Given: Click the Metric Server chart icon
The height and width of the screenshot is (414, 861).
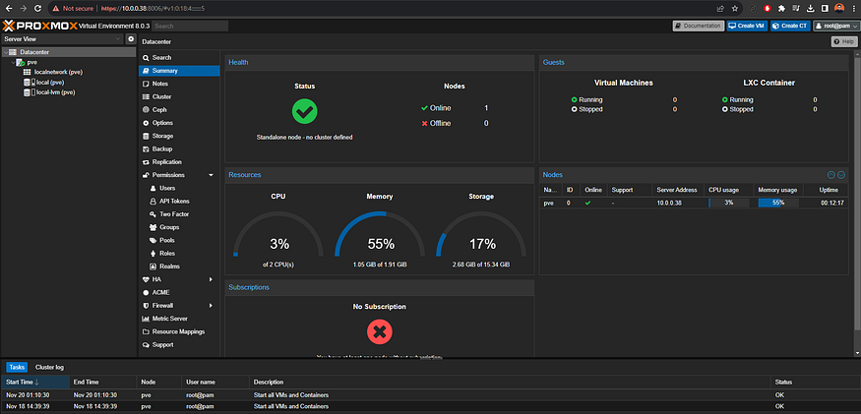Looking at the screenshot, I should coord(146,319).
